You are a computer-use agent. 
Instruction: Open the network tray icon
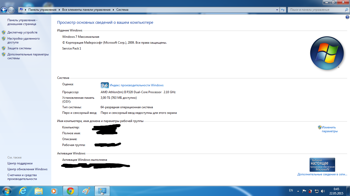tap(317, 191)
